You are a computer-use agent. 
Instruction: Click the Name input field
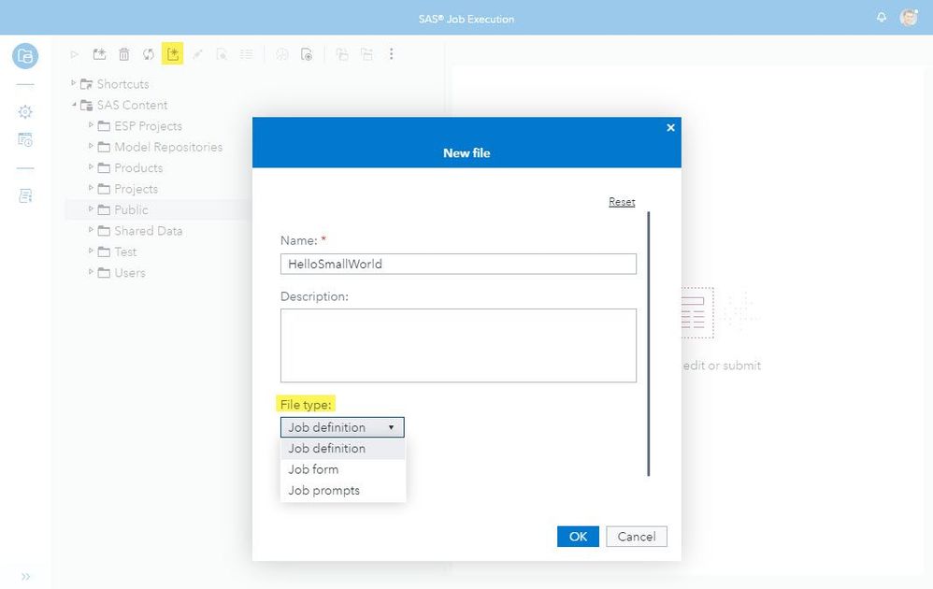click(458, 265)
